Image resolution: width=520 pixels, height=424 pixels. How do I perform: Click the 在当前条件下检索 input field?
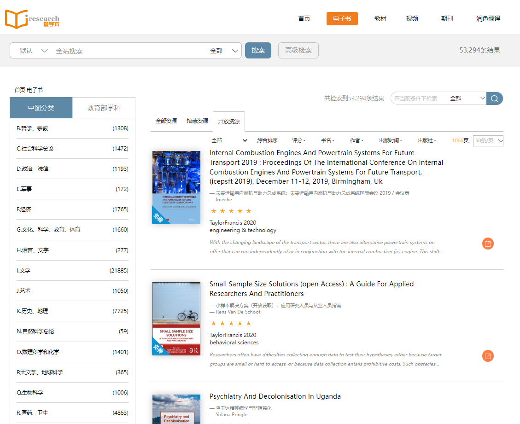coord(420,99)
